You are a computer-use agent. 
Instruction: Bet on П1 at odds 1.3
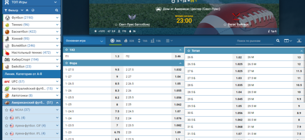point(117,56)
